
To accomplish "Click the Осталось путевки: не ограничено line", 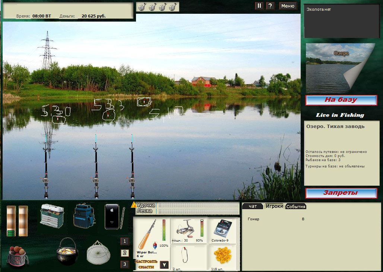I will (336, 152).
